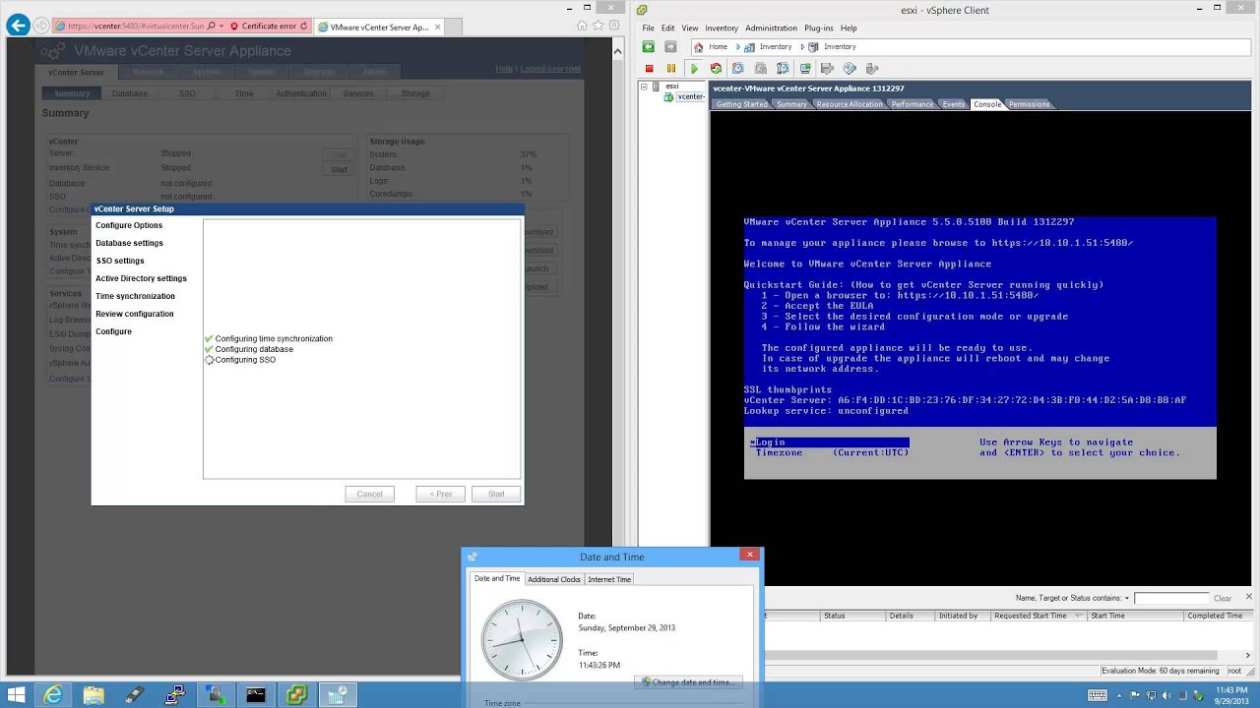Screen dimensions: 1260x708
Task: Click the Date and Time taskbar icon
Action: click(x=337, y=695)
